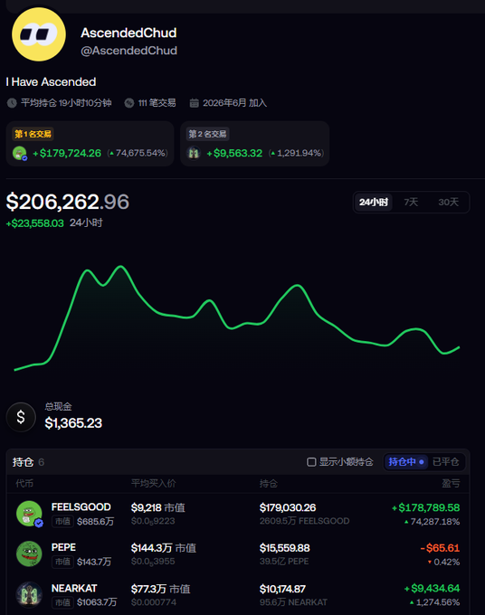Click the trades count icon beside 111 笔交易
Viewport: 485px width, 615px height.
[129, 103]
